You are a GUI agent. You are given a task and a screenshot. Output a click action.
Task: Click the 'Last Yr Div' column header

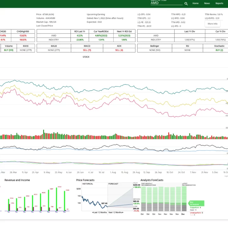point(190,31)
